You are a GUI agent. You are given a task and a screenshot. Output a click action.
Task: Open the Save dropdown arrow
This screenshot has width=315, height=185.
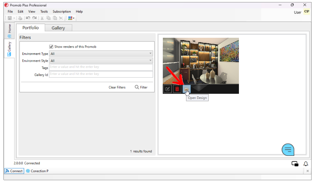14,18
